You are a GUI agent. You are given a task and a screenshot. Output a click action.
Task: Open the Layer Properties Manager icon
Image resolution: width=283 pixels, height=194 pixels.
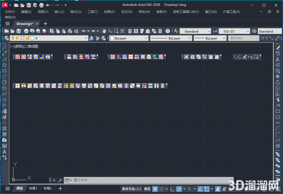pyautogui.click(x=6, y=38)
